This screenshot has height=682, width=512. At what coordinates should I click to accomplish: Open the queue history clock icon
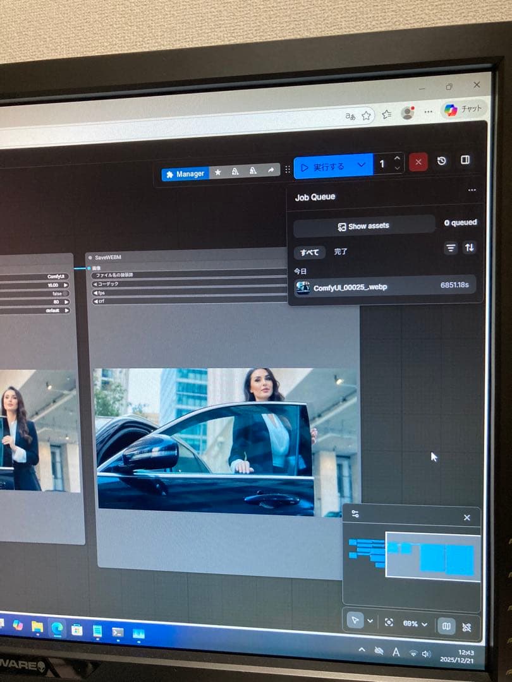tap(442, 161)
